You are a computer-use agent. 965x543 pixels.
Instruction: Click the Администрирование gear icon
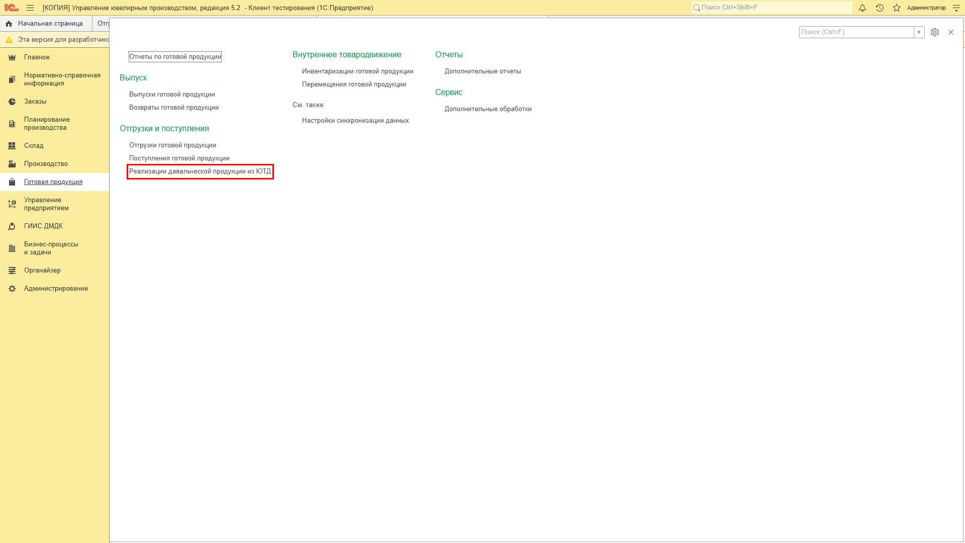[12, 289]
